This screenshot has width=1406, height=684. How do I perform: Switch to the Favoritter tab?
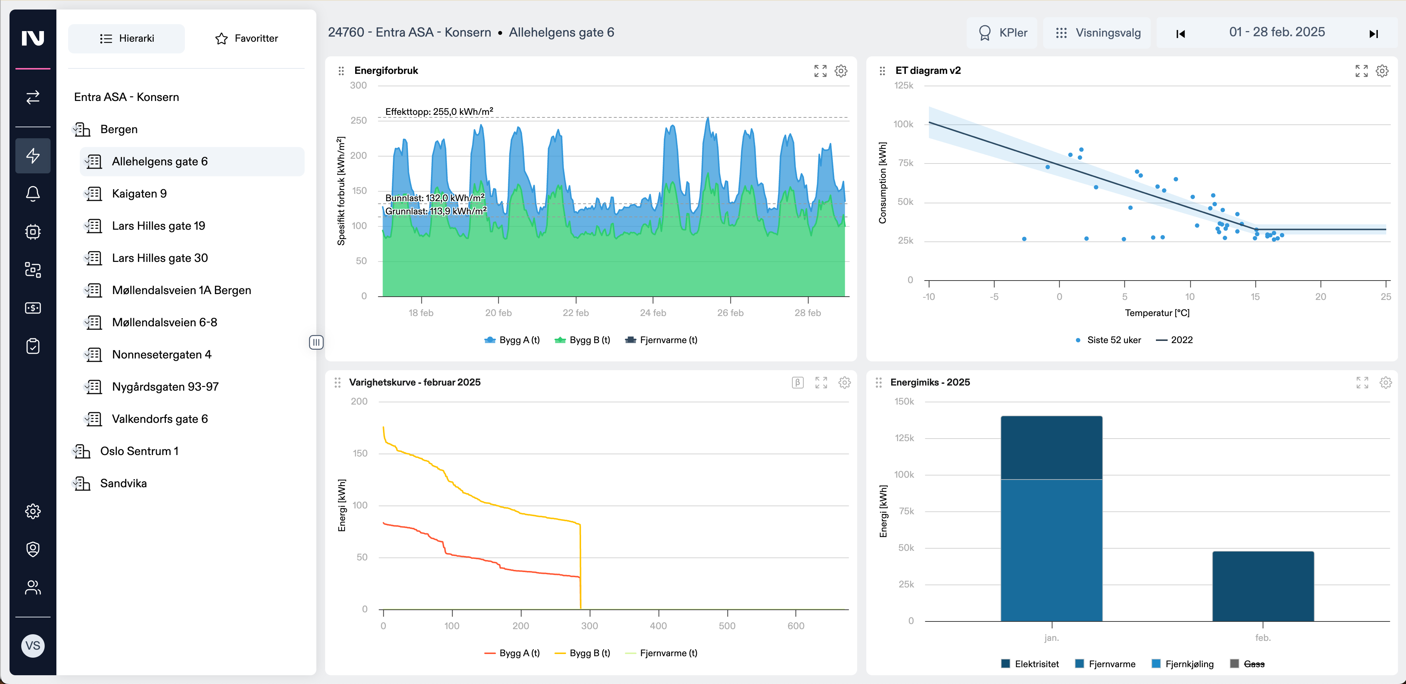click(x=247, y=38)
